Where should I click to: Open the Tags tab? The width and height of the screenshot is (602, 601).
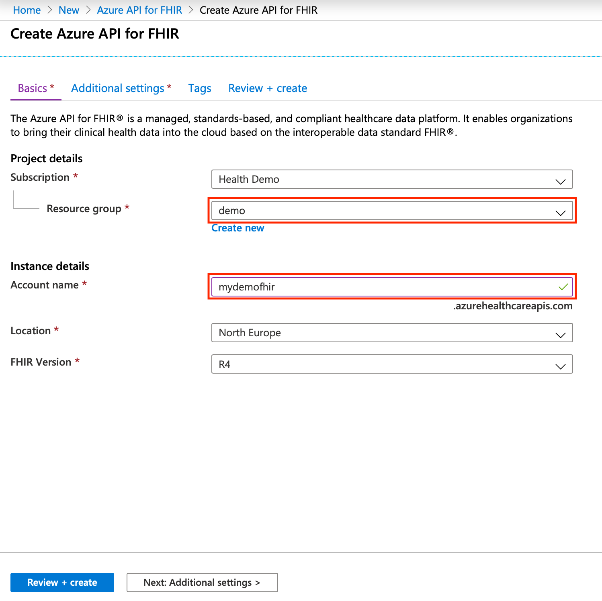(199, 88)
